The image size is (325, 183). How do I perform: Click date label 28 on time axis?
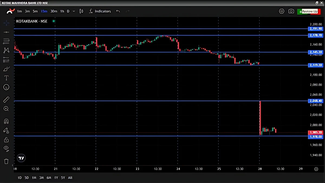click(x=260, y=169)
